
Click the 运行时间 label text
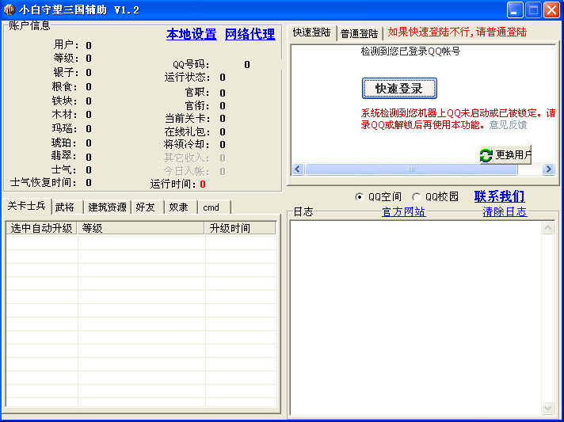tap(173, 184)
